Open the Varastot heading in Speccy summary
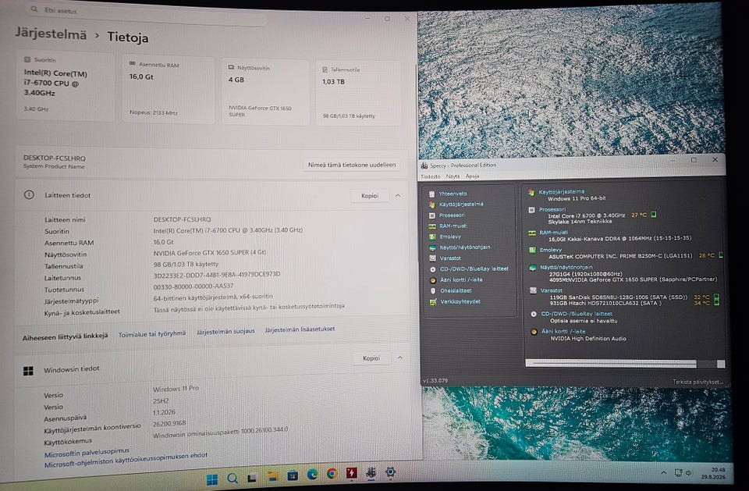 pos(552,290)
